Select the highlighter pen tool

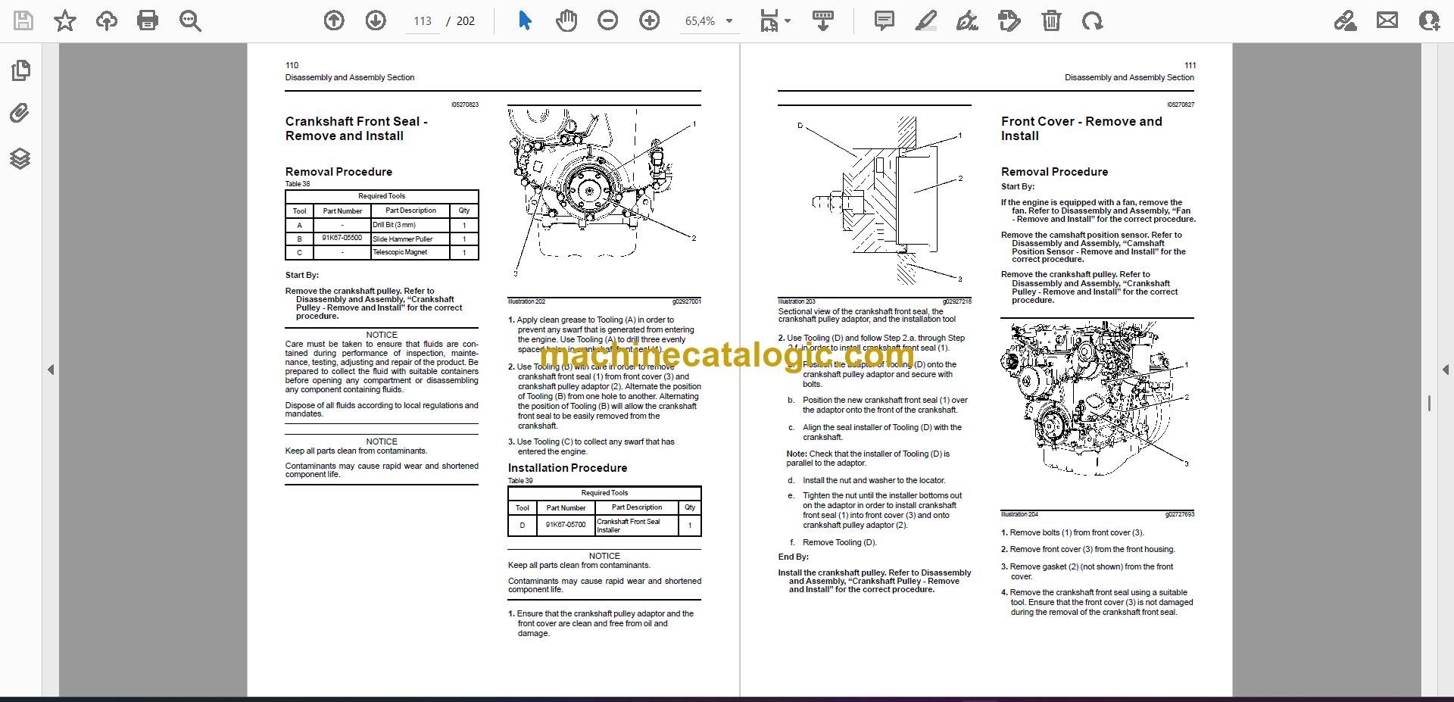[x=925, y=20]
